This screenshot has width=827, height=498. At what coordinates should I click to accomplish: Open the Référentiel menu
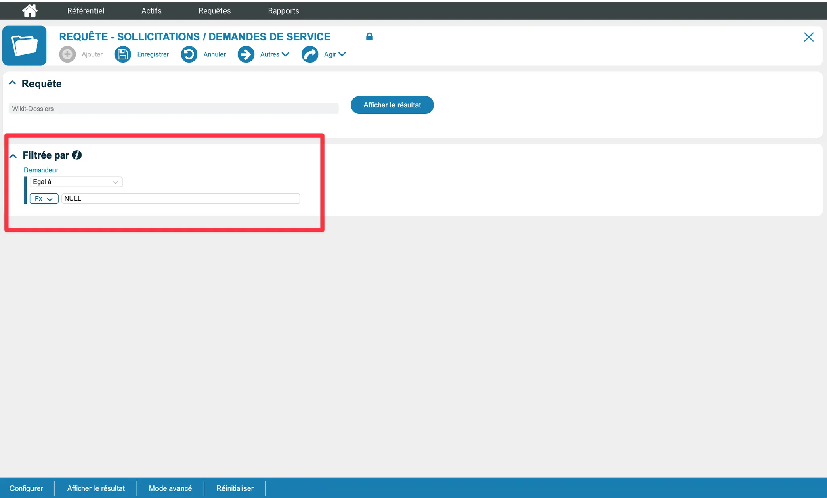[86, 11]
